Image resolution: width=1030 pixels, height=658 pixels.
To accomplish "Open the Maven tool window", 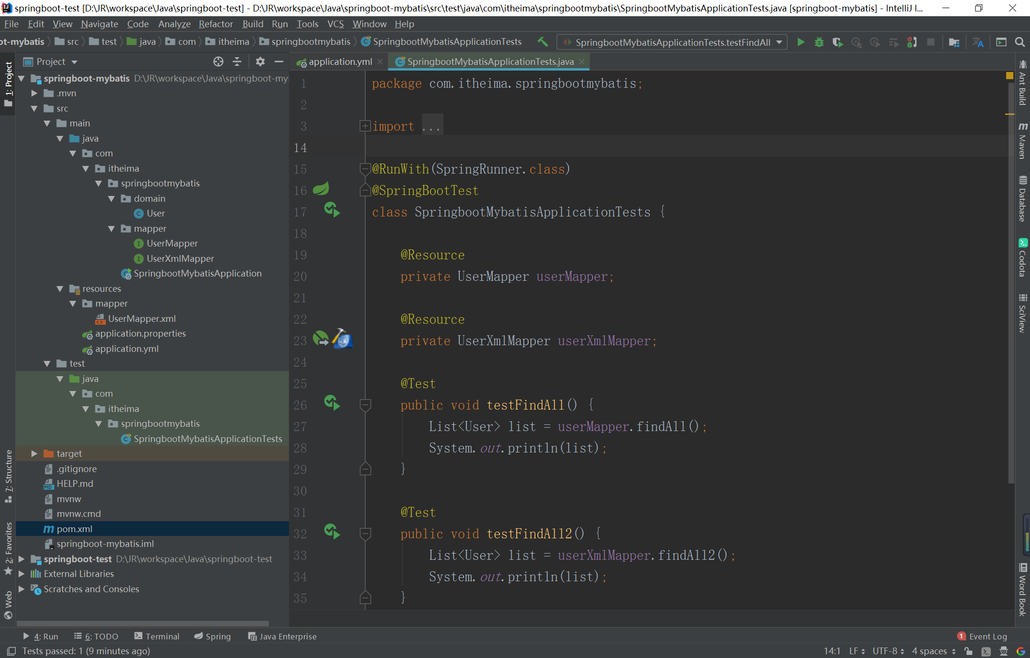I will click(1022, 141).
